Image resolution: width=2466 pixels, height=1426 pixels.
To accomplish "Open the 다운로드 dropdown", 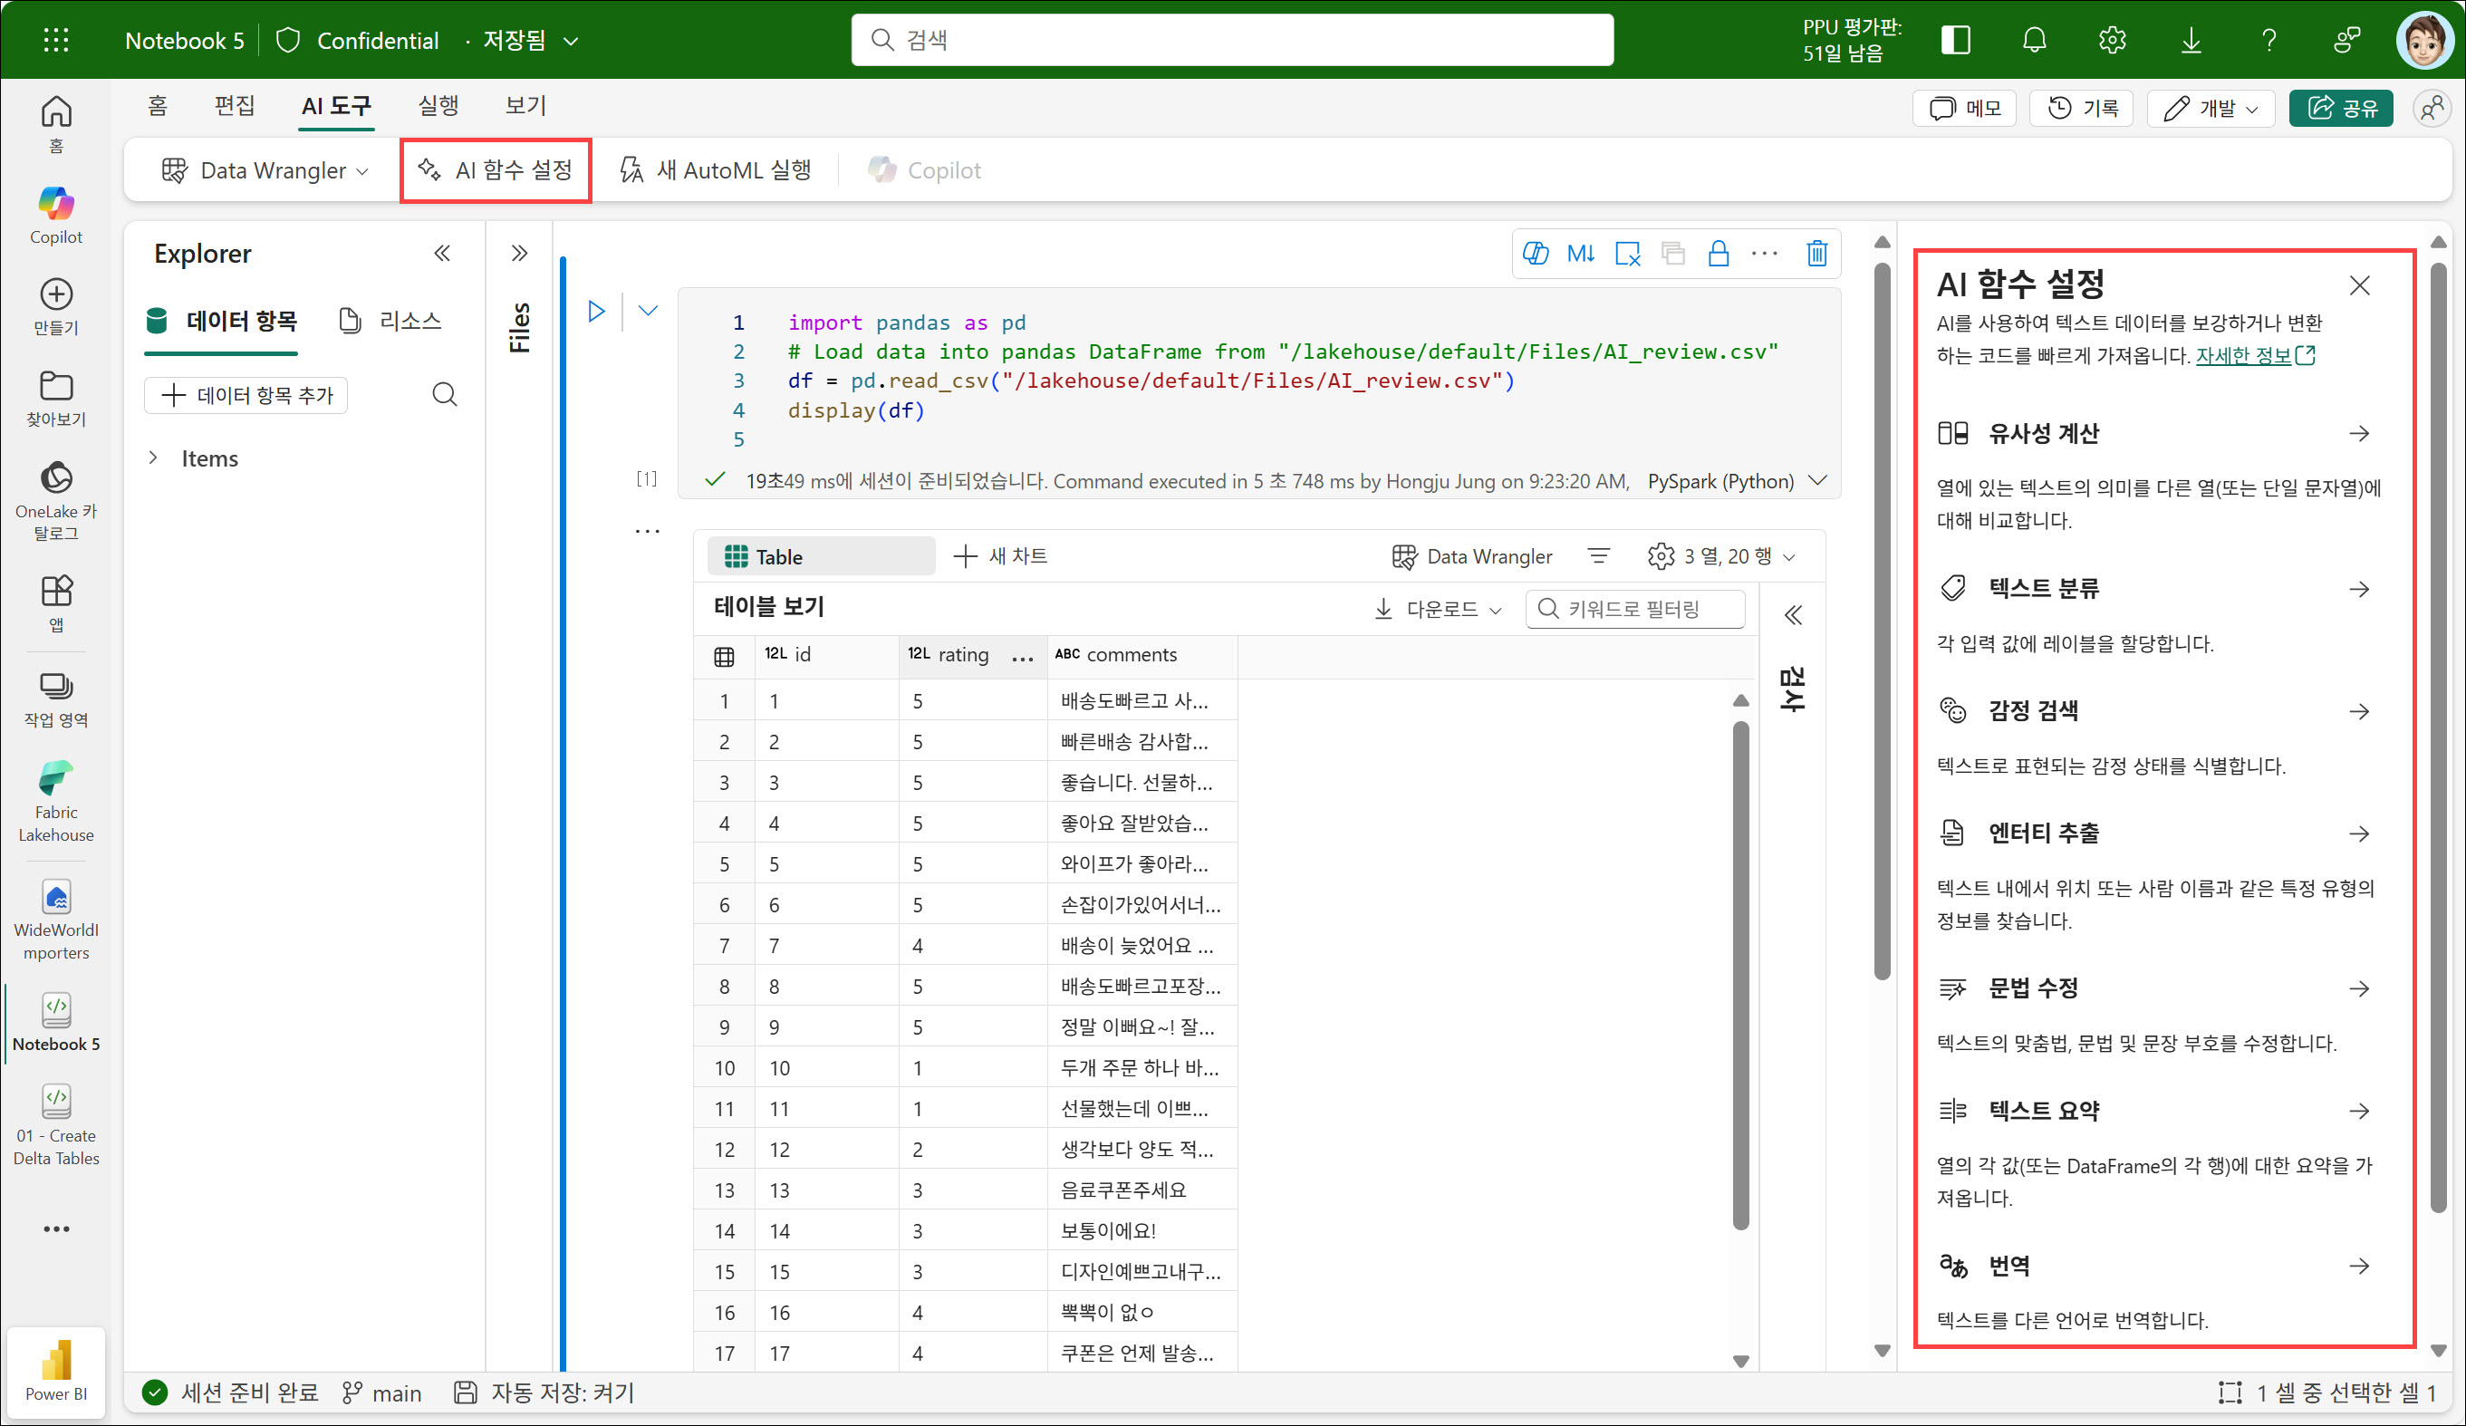I will pyautogui.click(x=1438, y=609).
